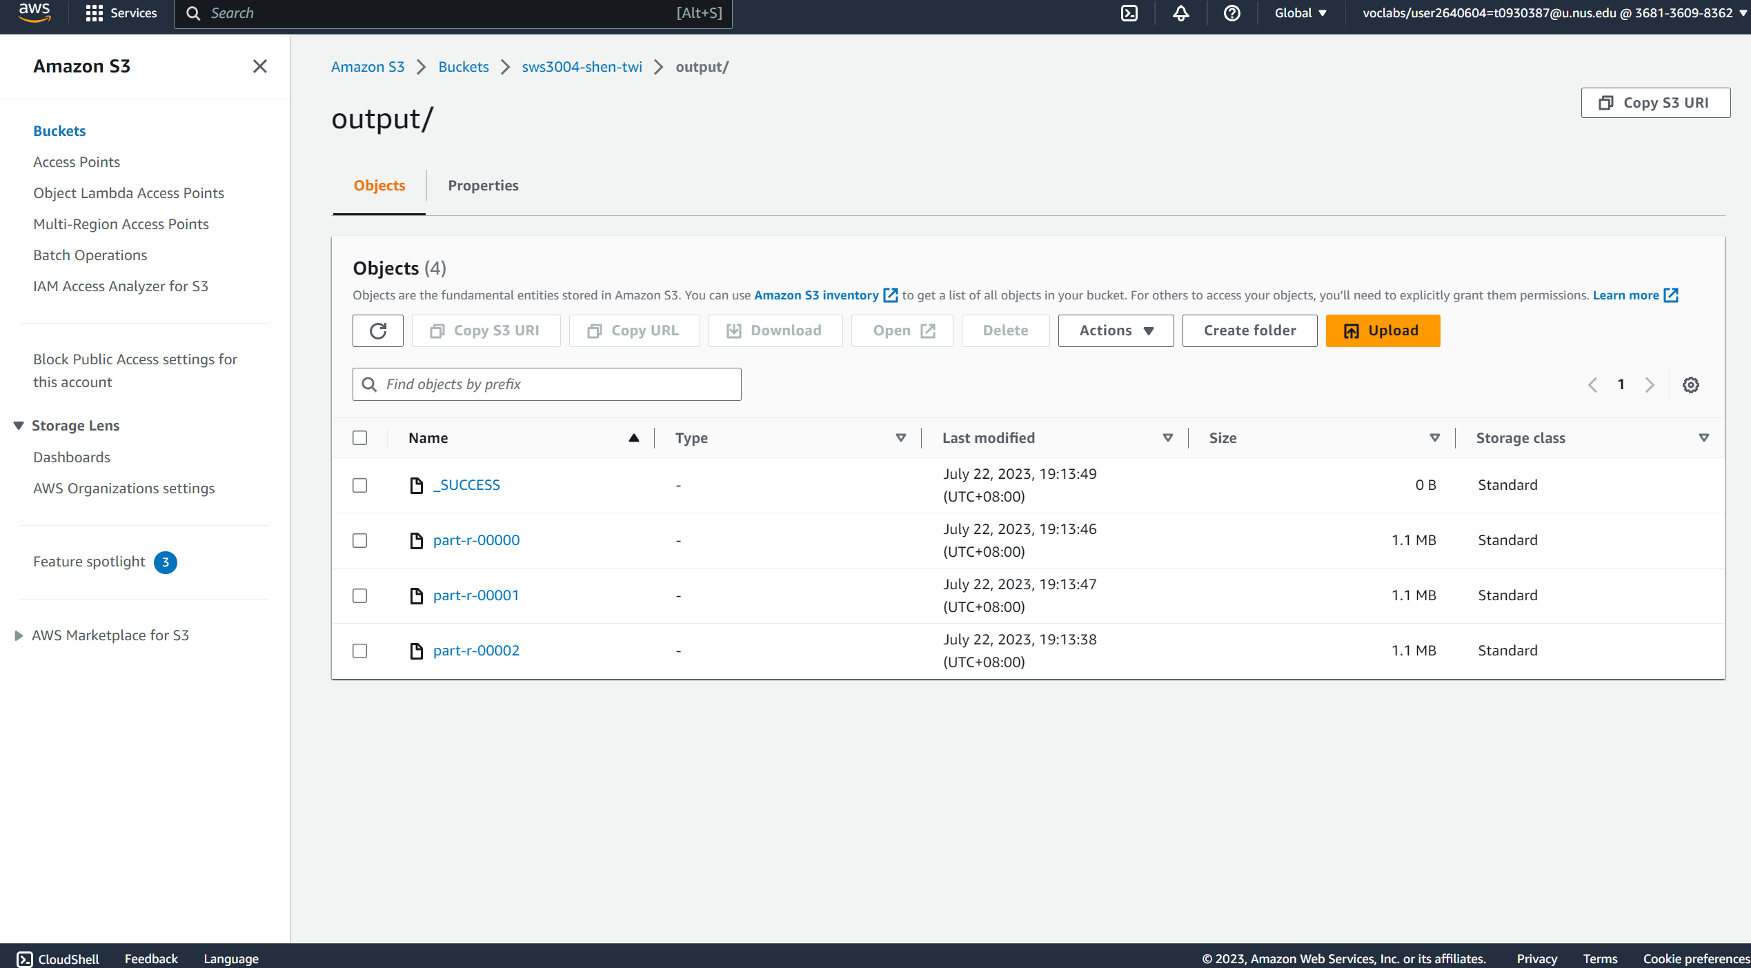
Task: Open Object Lambda Access Points
Action: pos(129,193)
